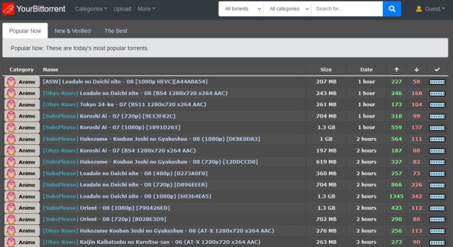
Task: Click the Upload navigation link
Action: (122, 9)
